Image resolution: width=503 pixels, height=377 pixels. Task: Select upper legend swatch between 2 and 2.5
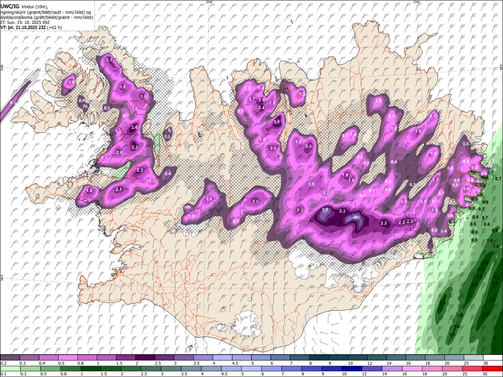tap(145, 357)
